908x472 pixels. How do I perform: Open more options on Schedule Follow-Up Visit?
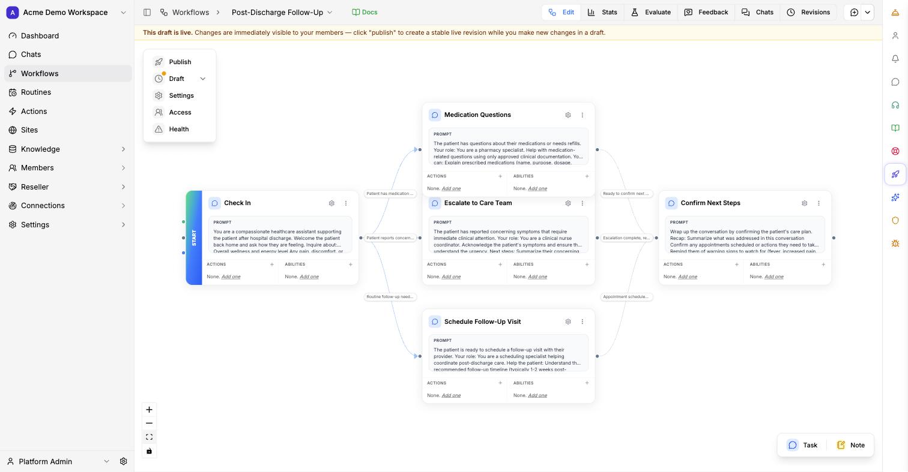coord(583,322)
